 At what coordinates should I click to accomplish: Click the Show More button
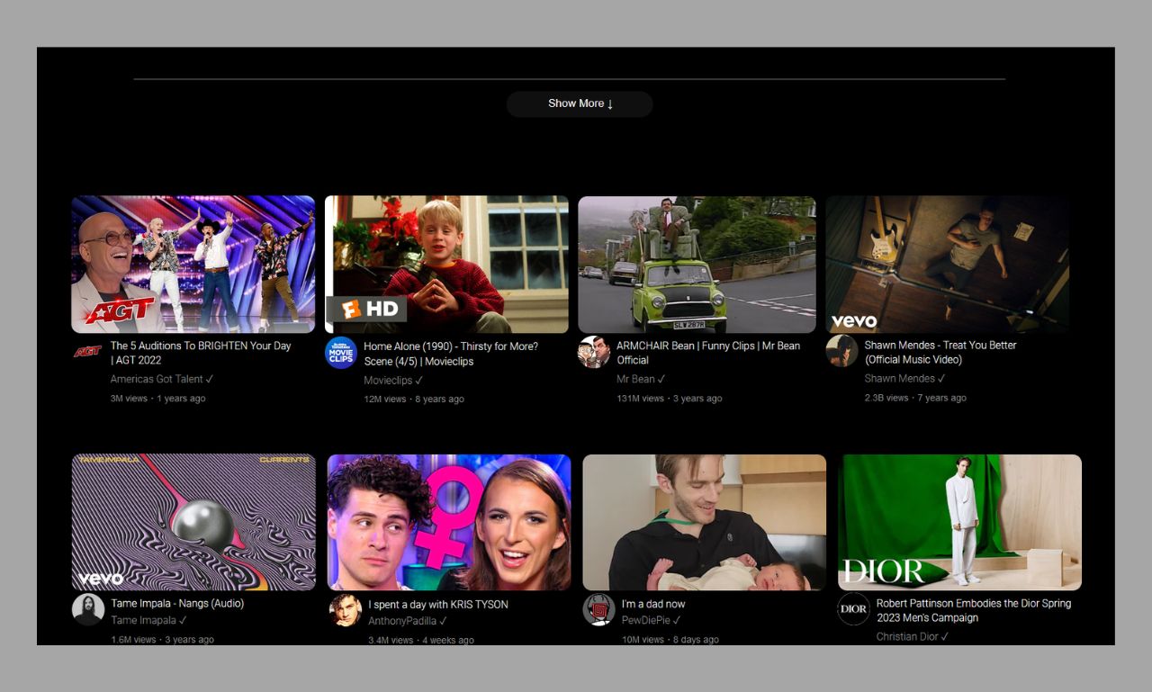(580, 103)
